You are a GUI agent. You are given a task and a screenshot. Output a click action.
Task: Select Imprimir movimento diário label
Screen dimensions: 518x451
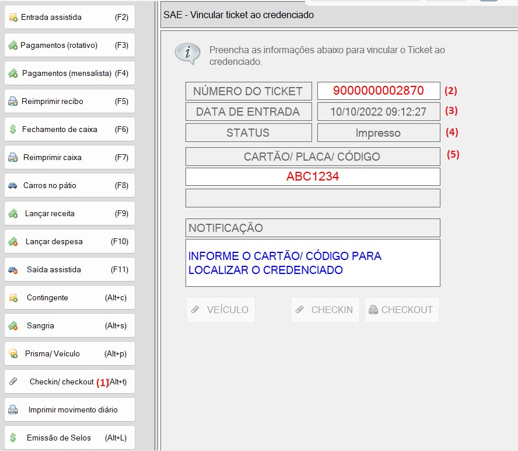tap(73, 410)
